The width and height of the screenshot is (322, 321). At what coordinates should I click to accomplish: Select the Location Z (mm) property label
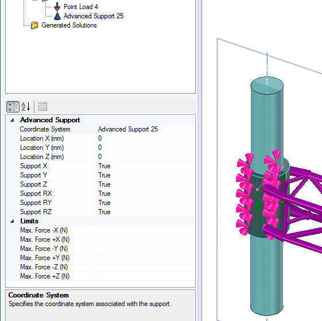[x=42, y=157]
